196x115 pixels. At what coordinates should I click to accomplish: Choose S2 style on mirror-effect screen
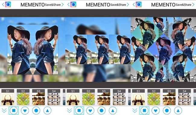pyautogui.click(x=23, y=97)
